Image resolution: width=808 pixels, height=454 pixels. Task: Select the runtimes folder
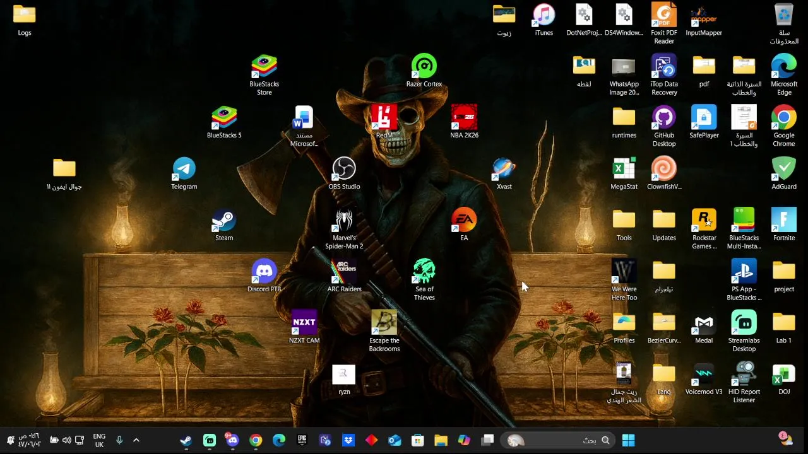(624, 122)
